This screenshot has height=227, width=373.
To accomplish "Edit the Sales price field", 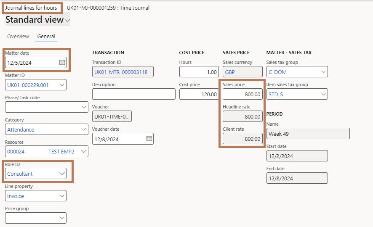I will pos(242,94).
